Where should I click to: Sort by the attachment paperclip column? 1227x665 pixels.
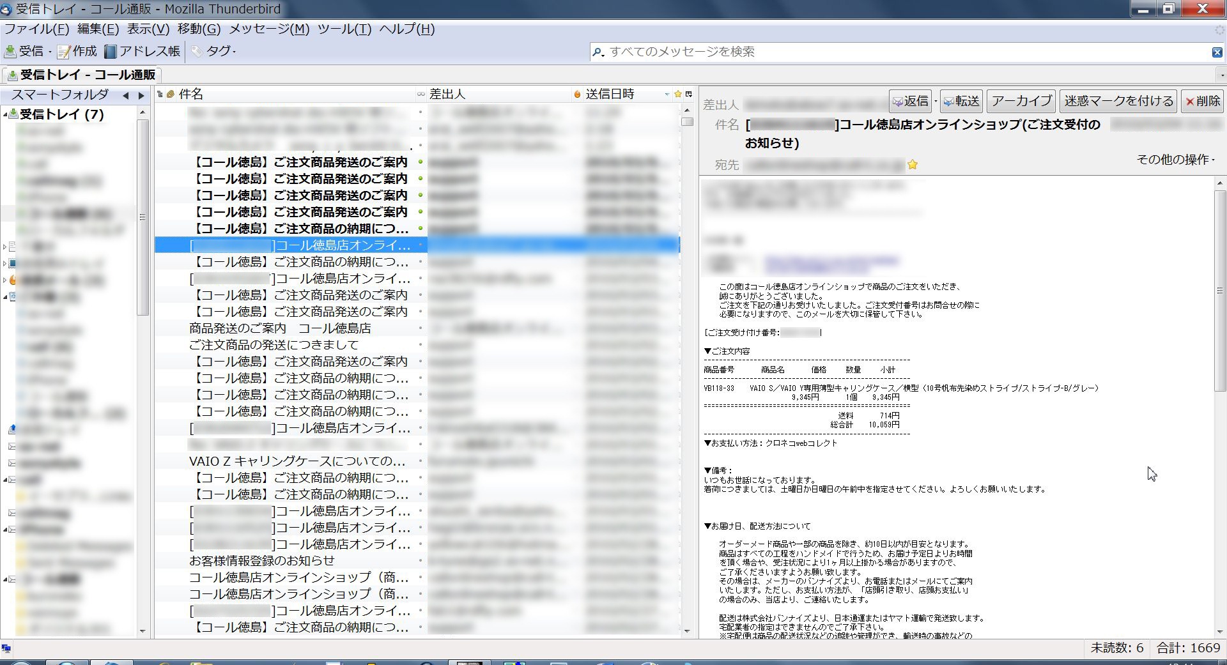[x=171, y=94]
